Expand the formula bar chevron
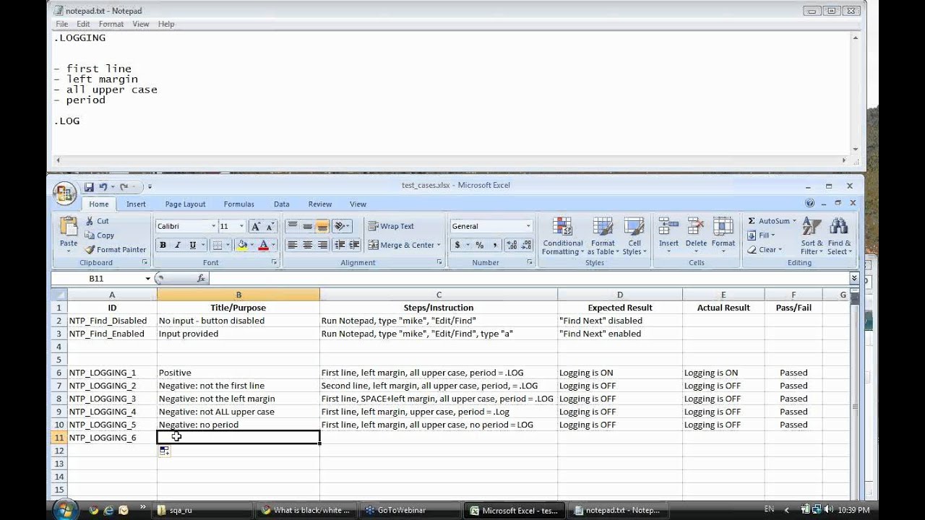 point(854,278)
